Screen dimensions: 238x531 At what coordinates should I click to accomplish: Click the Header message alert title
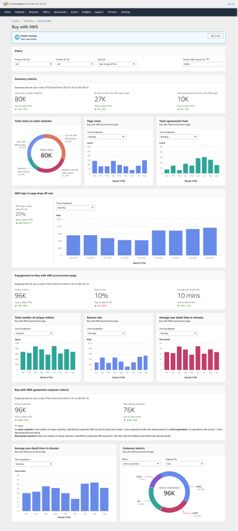29,35
